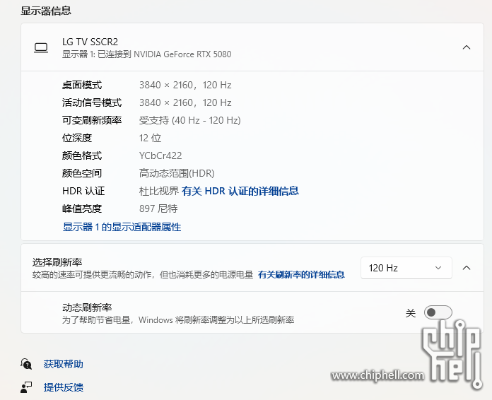This screenshot has height=400, width=492.
Task: Click the 动态刷新率 label
Action: (x=87, y=307)
